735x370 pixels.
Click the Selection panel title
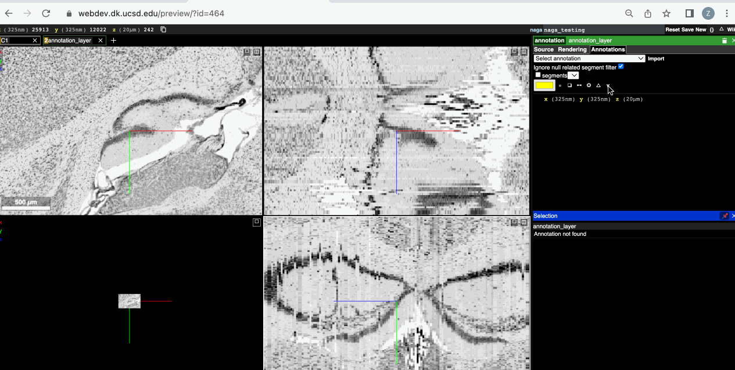tap(545, 216)
